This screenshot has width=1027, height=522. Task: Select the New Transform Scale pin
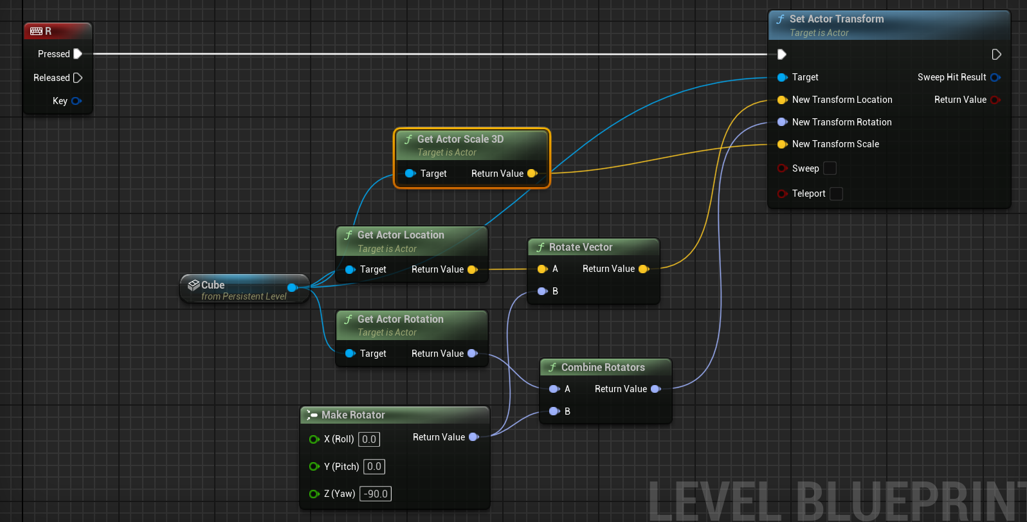[783, 144]
